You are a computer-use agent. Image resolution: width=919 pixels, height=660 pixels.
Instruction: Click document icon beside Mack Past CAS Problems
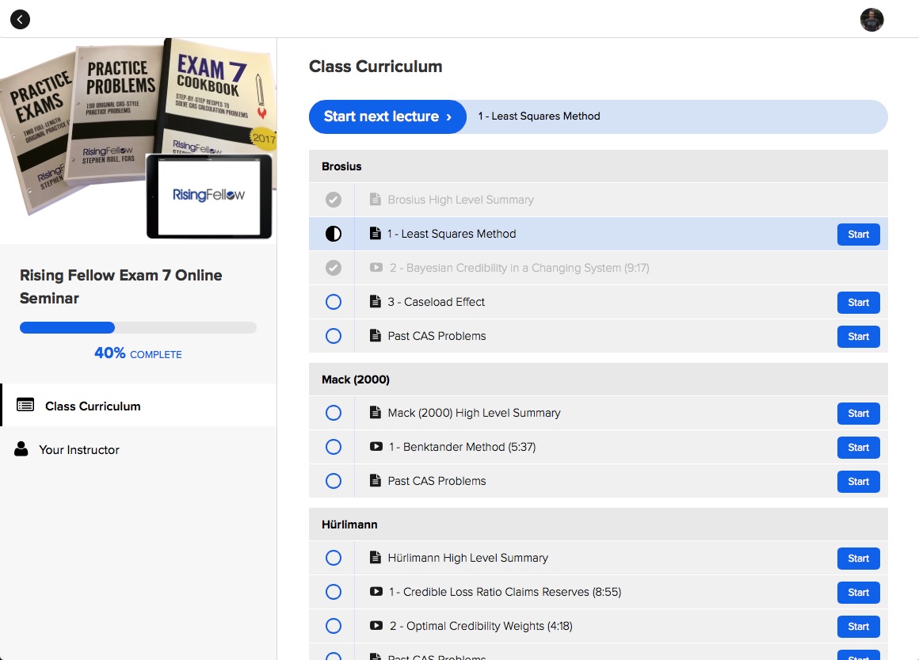(375, 480)
